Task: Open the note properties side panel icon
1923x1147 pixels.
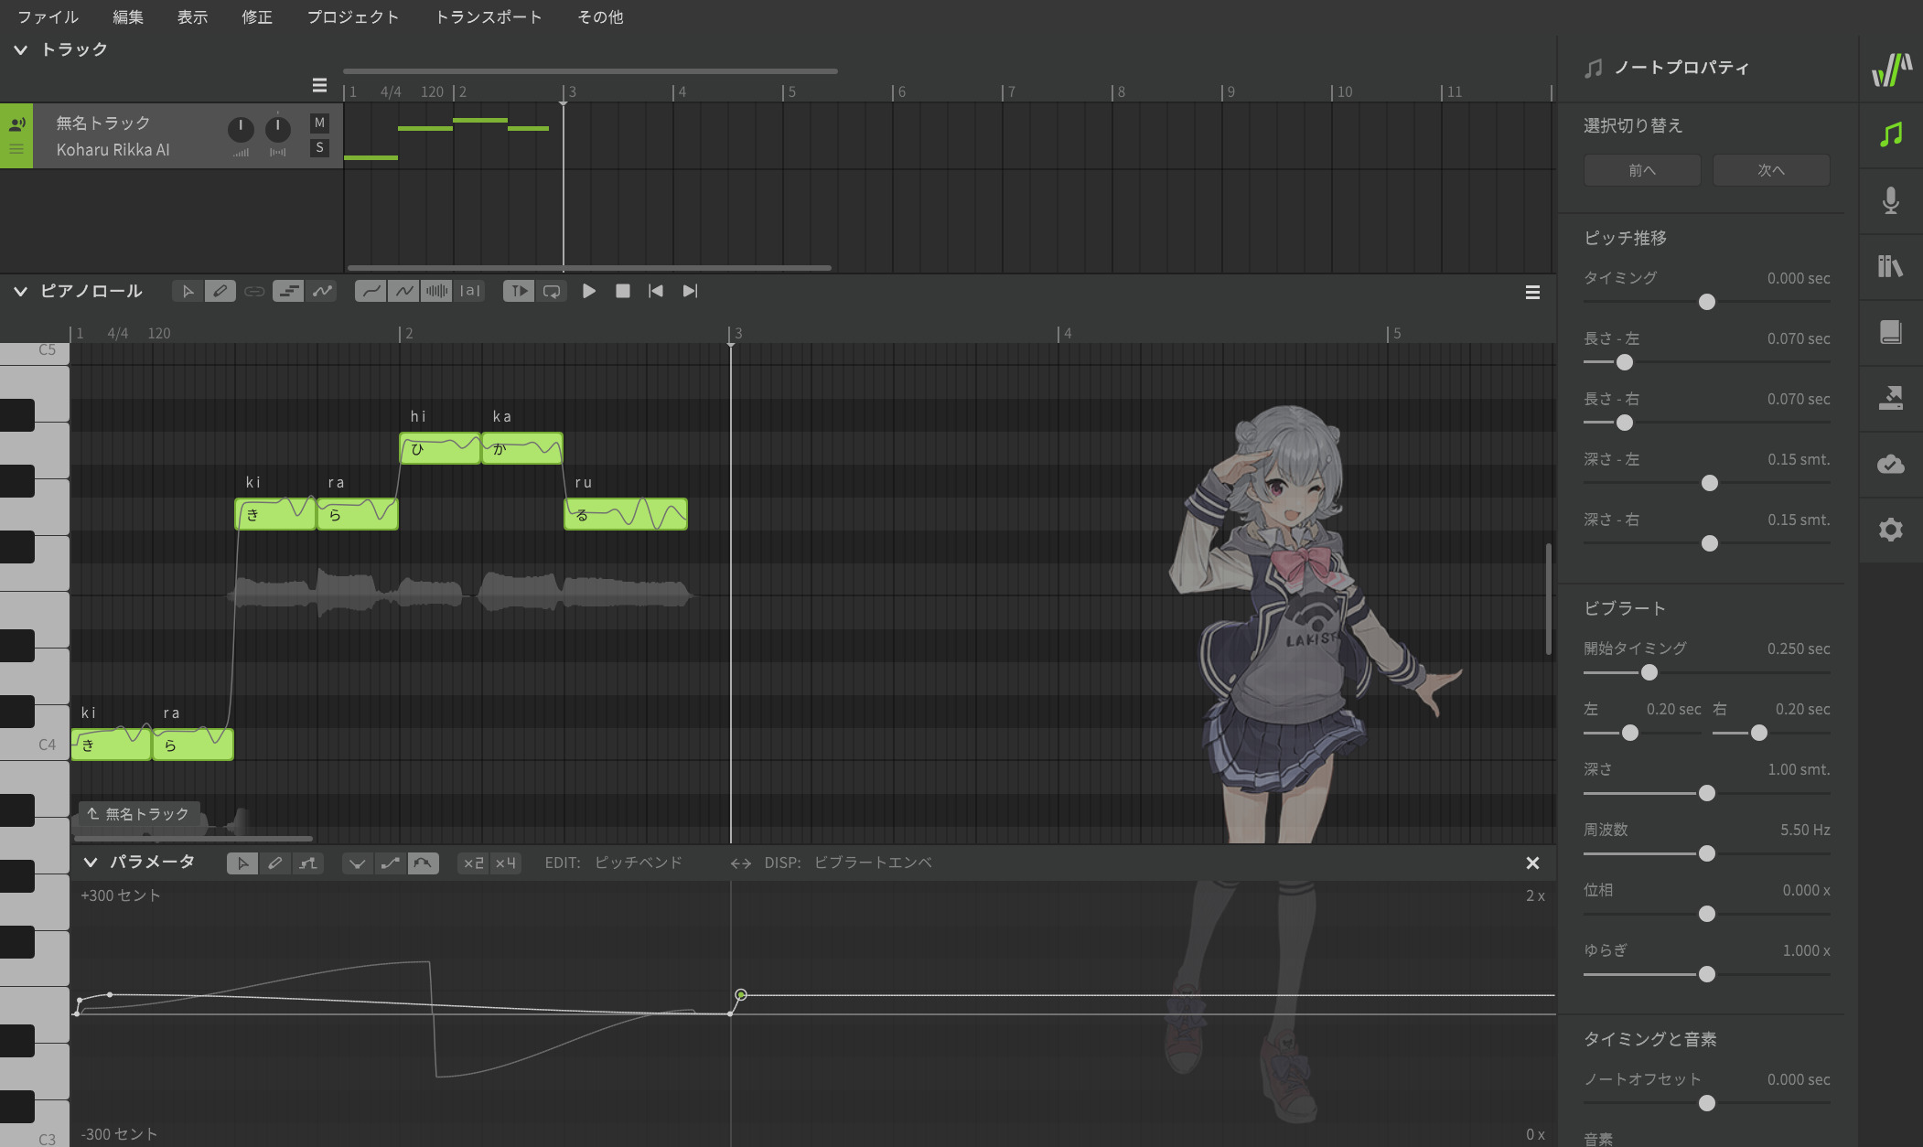Action: coord(1891,135)
